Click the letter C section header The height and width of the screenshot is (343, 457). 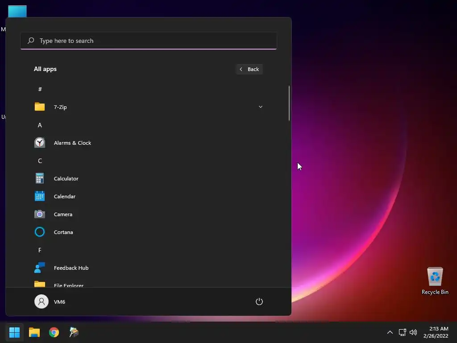[40, 161]
